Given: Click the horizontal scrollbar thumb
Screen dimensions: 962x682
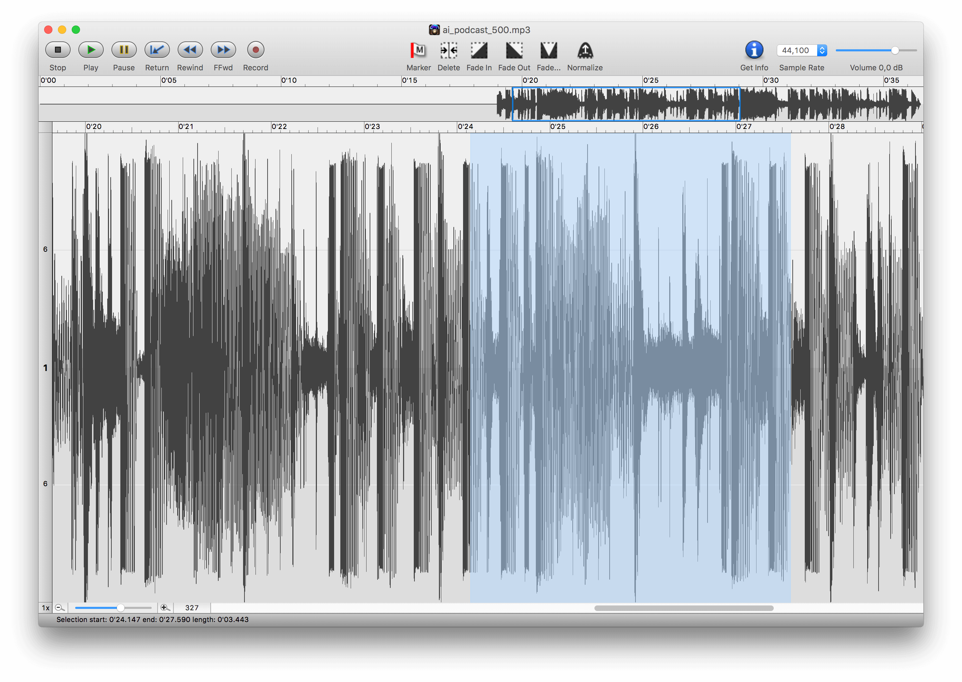Looking at the screenshot, I should (684, 608).
